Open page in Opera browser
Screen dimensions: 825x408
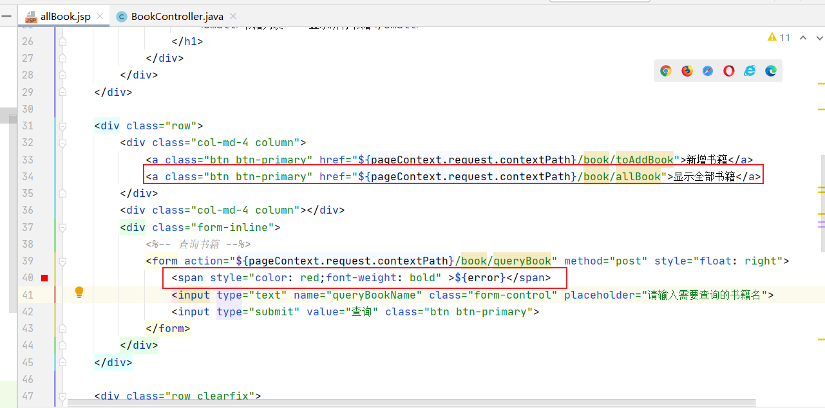coord(729,71)
